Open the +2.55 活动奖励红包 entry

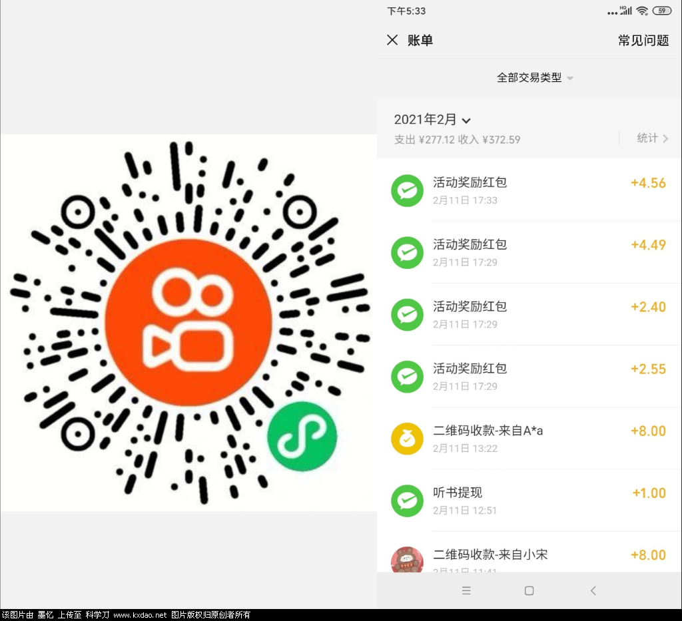[529, 377]
